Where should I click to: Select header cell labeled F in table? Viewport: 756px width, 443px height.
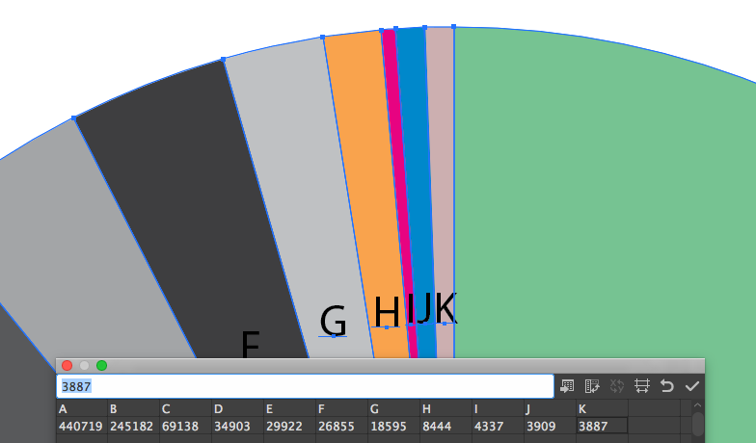click(341, 408)
